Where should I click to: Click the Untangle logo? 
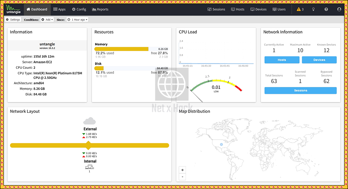13,9
